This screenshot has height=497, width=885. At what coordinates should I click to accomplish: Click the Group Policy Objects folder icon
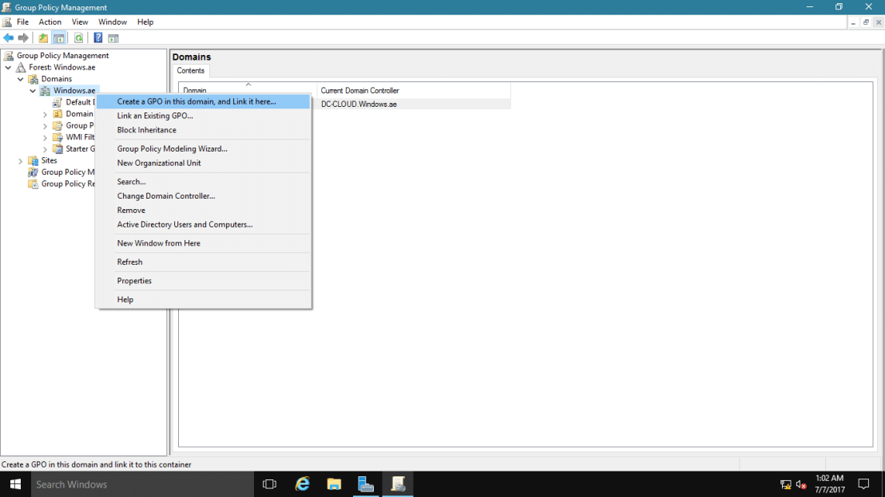tap(58, 125)
